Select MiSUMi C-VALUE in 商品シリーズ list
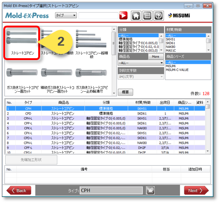This screenshot has width=219, height=203. pos(188,70)
